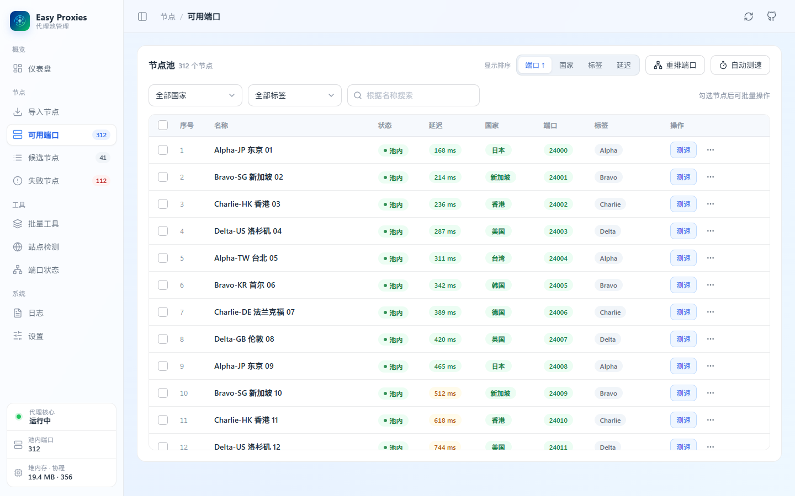Screen dimensions: 795x496
Task: Expand the 全部国家 country filter
Action: tap(195, 95)
